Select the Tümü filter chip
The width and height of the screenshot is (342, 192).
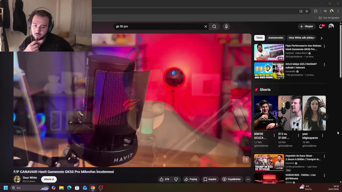(x=259, y=38)
